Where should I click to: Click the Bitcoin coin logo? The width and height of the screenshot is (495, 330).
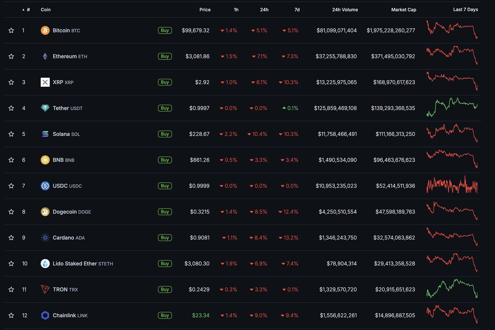point(45,30)
